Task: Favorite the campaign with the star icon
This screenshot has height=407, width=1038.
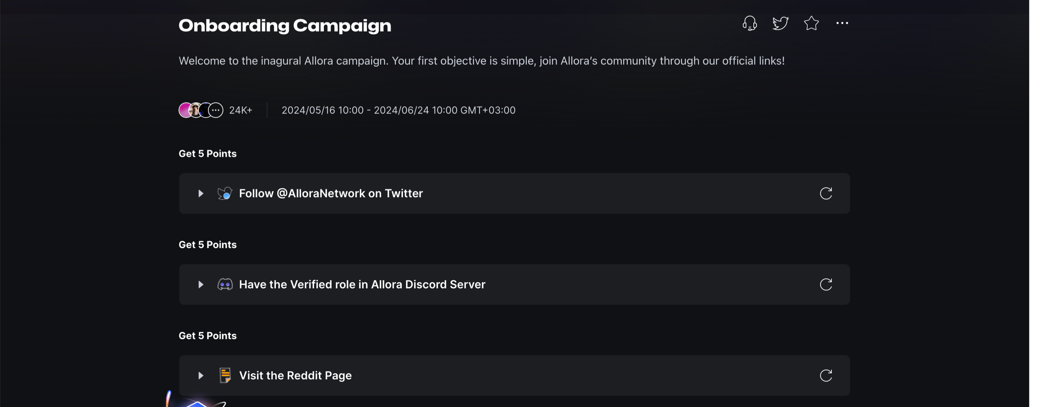Action: pos(811,23)
